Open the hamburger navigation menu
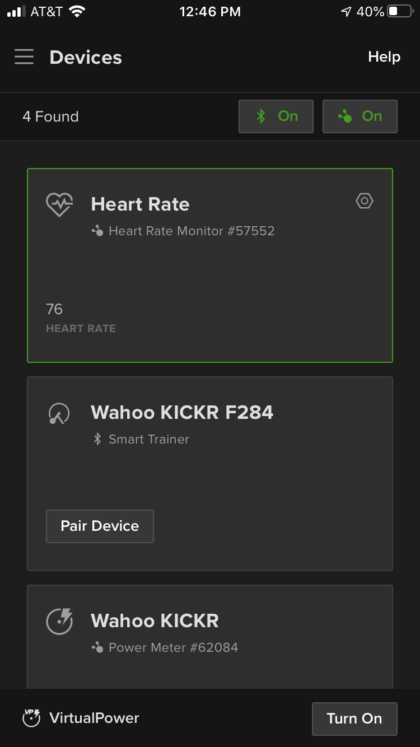The width and height of the screenshot is (420, 747). coord(24,57)
